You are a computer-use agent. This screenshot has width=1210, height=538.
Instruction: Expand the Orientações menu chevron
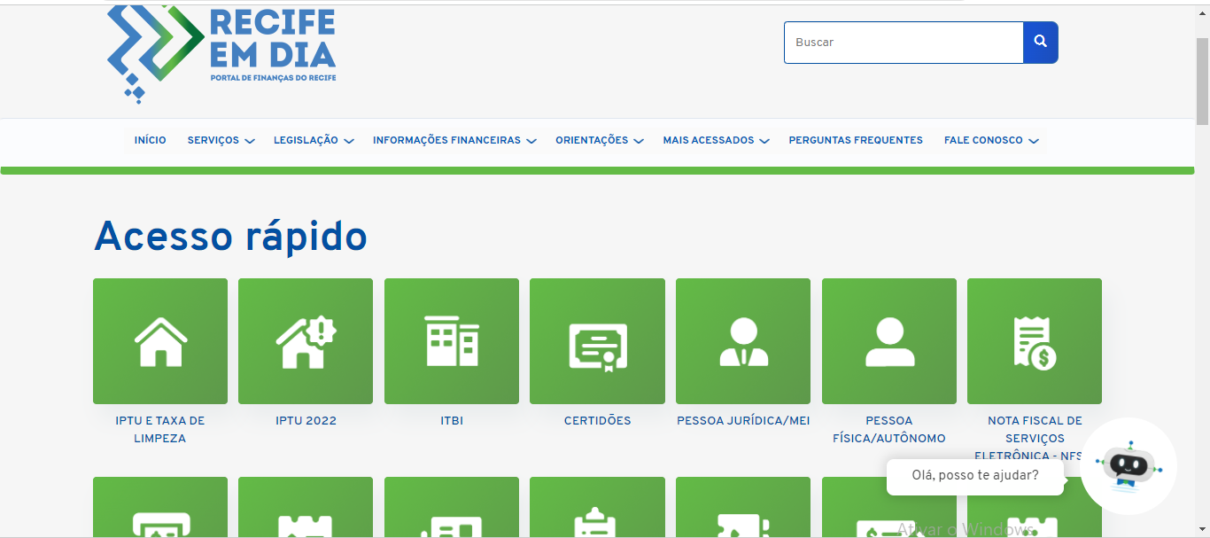click(x=640, y=140)
